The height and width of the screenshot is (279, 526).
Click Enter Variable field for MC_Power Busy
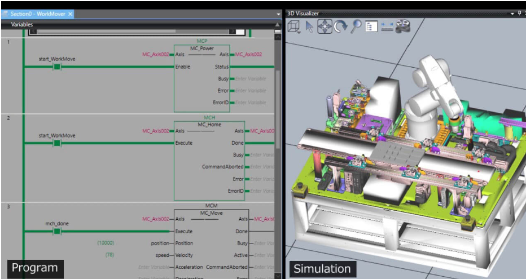251,79
